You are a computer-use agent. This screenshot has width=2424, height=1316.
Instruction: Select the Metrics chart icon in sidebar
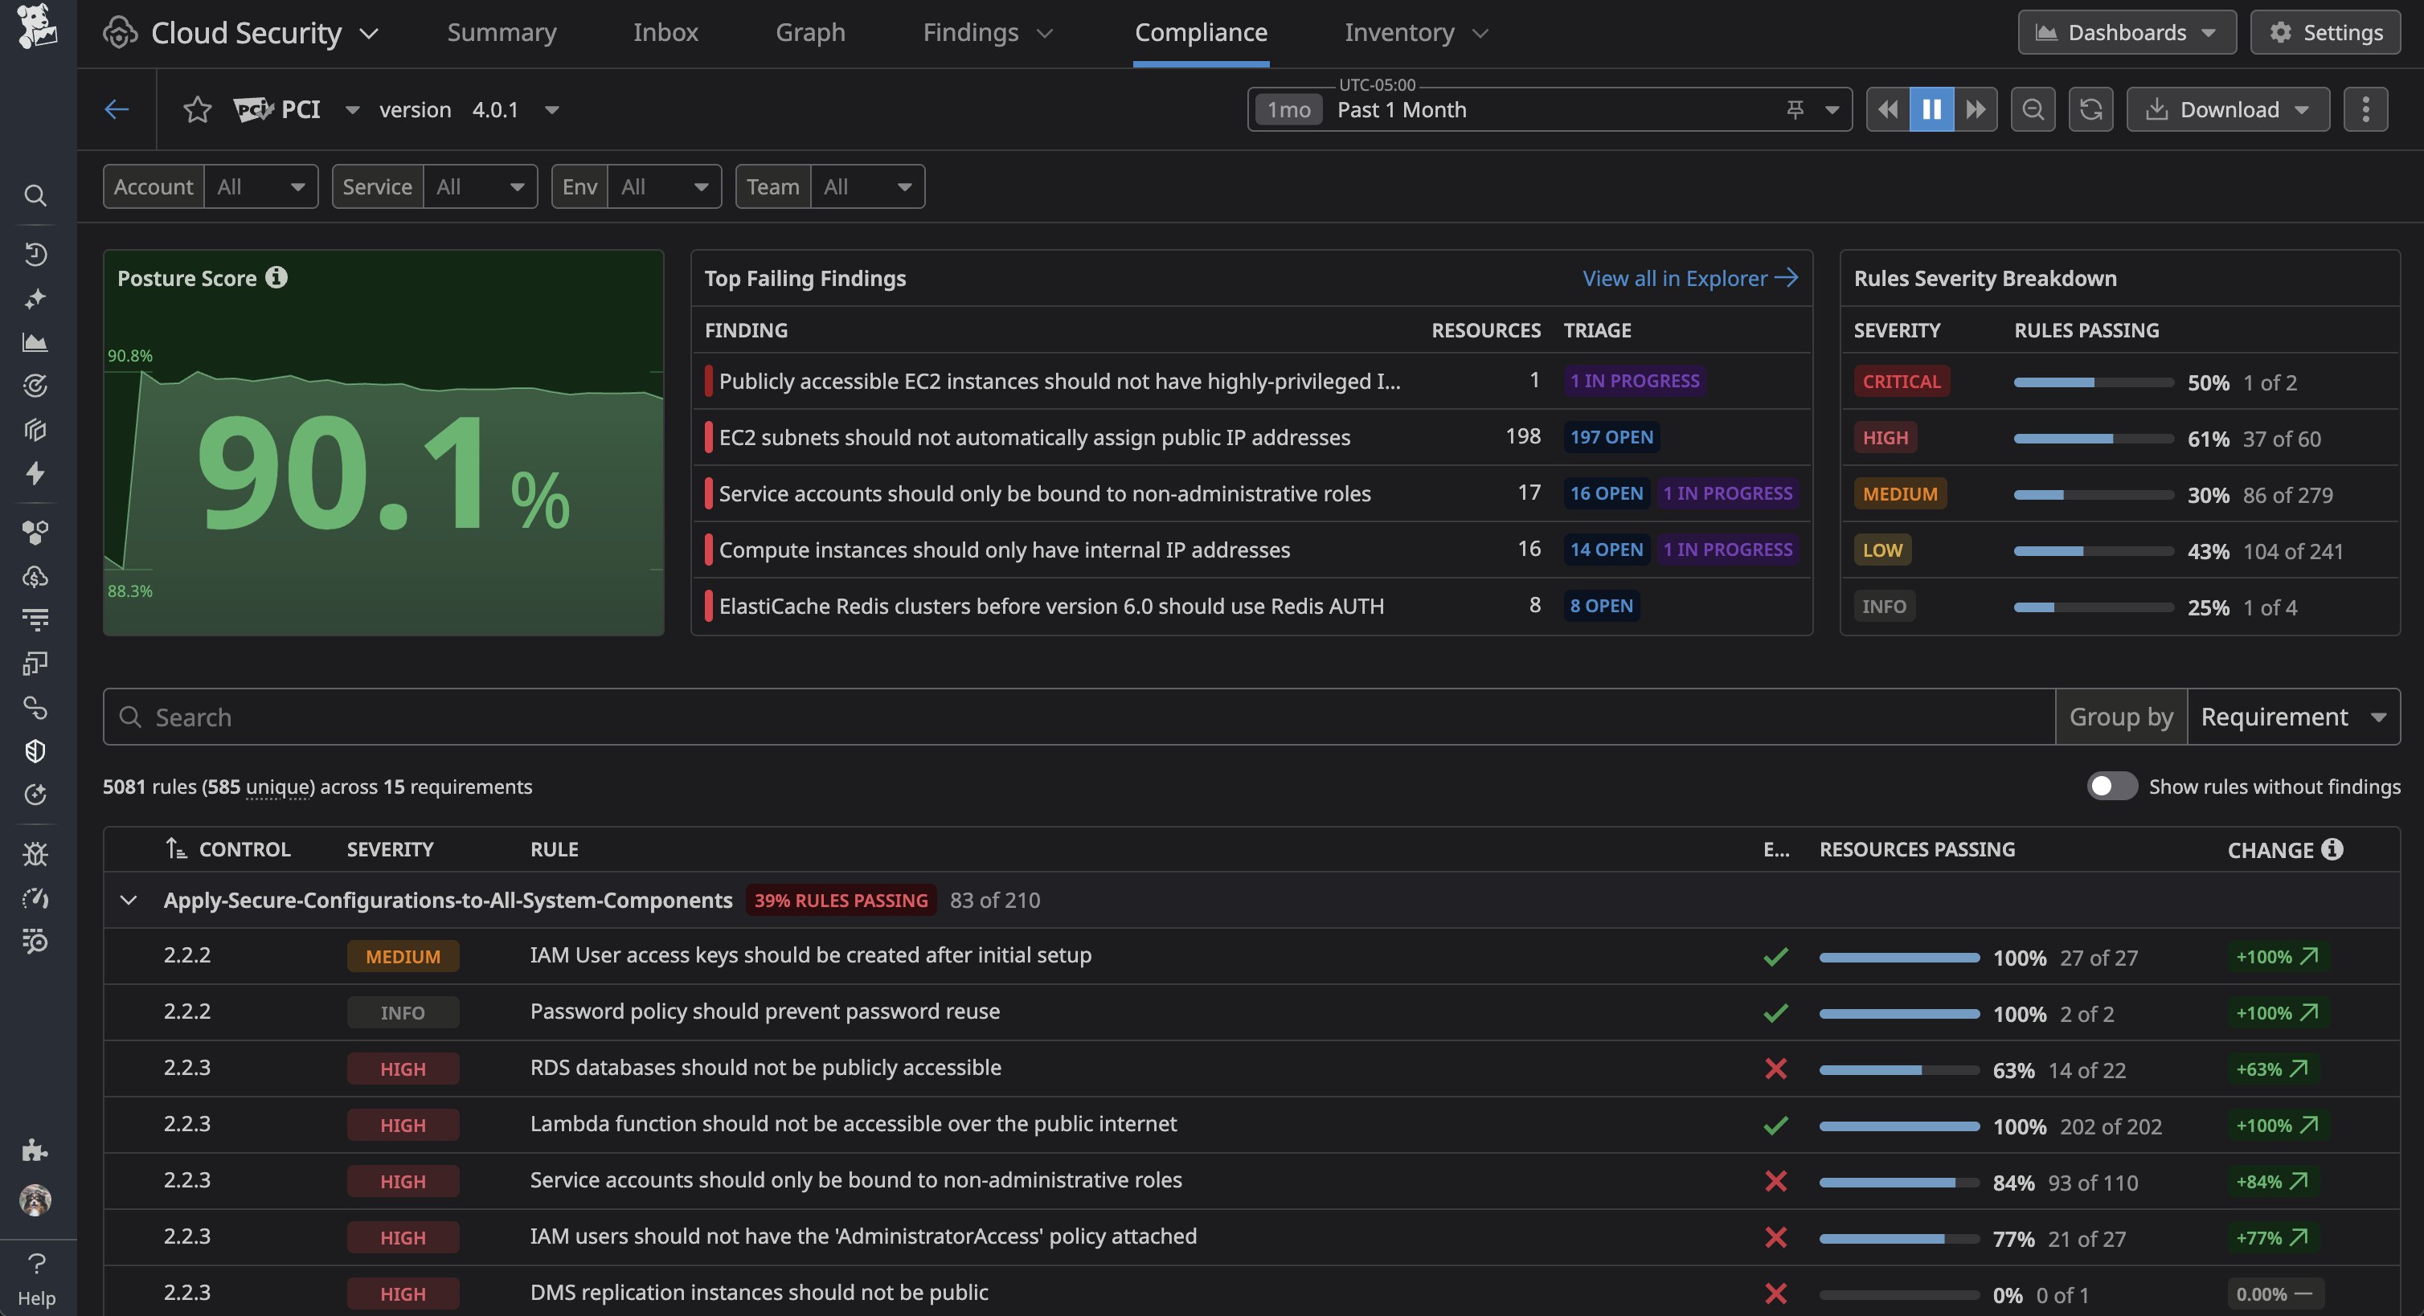pos(35,341)
